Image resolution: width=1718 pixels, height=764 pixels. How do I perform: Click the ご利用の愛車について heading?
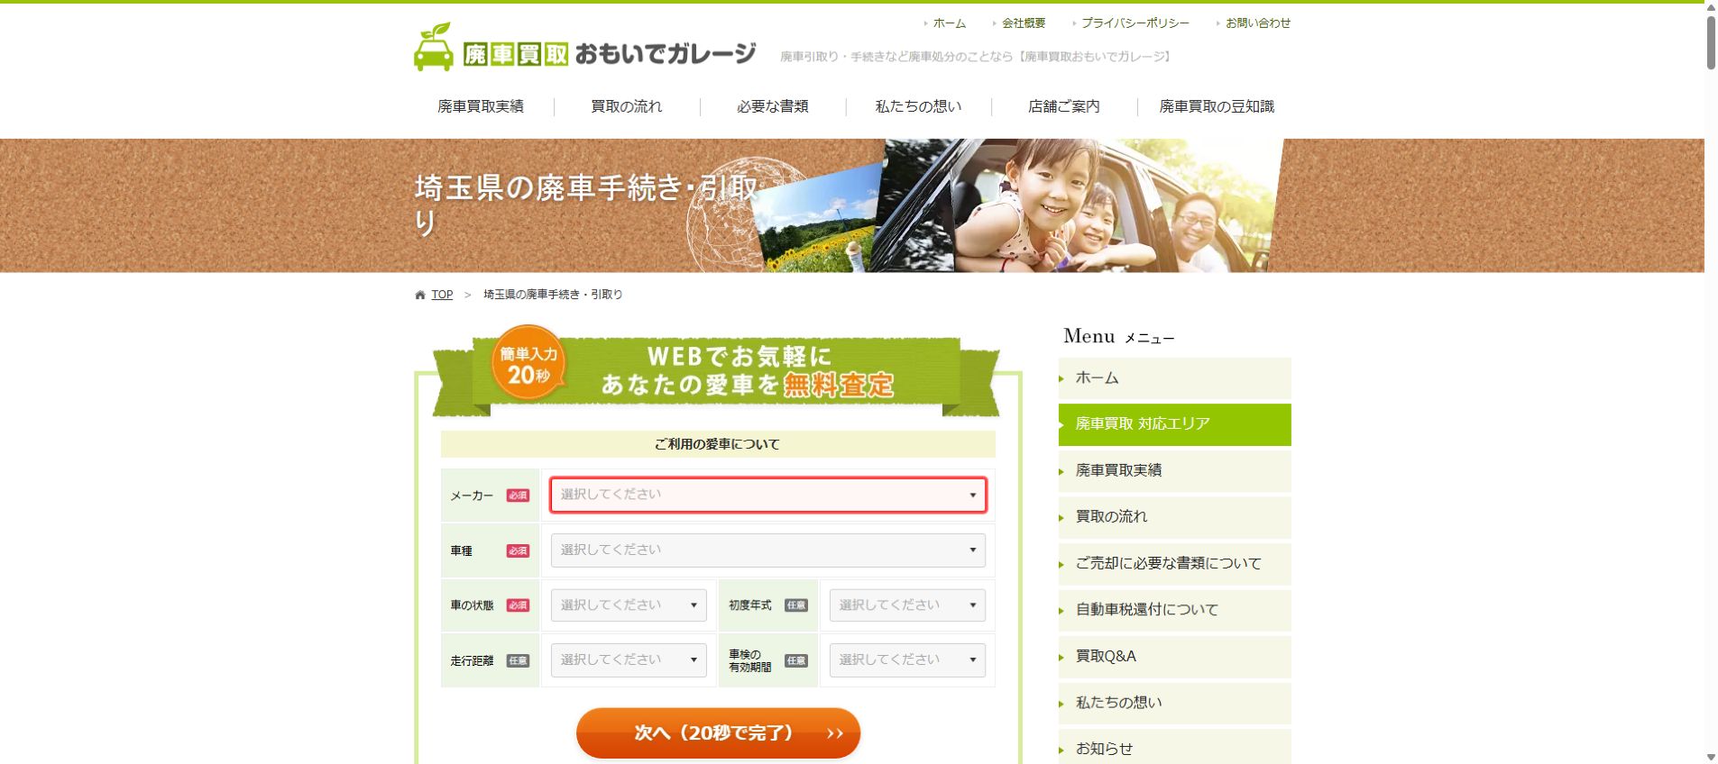tap(718, 444)
